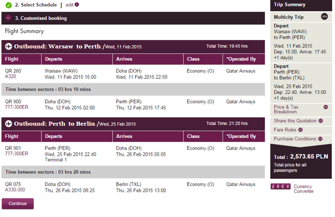This screenshot has height=217, width=335.
Task: Click the Price & Tax Breakdown text
Action: point(286,109)
